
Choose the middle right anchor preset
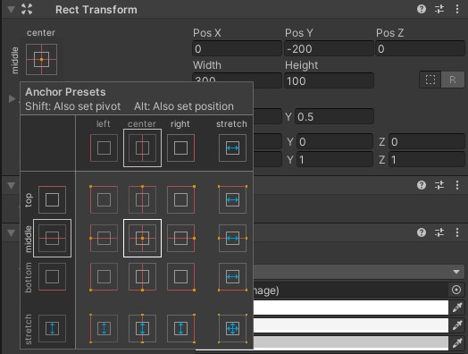coord(181,238)
